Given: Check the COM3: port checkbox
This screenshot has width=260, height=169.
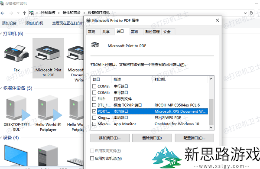Looking at the screenshot, I should [x=94, y=86].
